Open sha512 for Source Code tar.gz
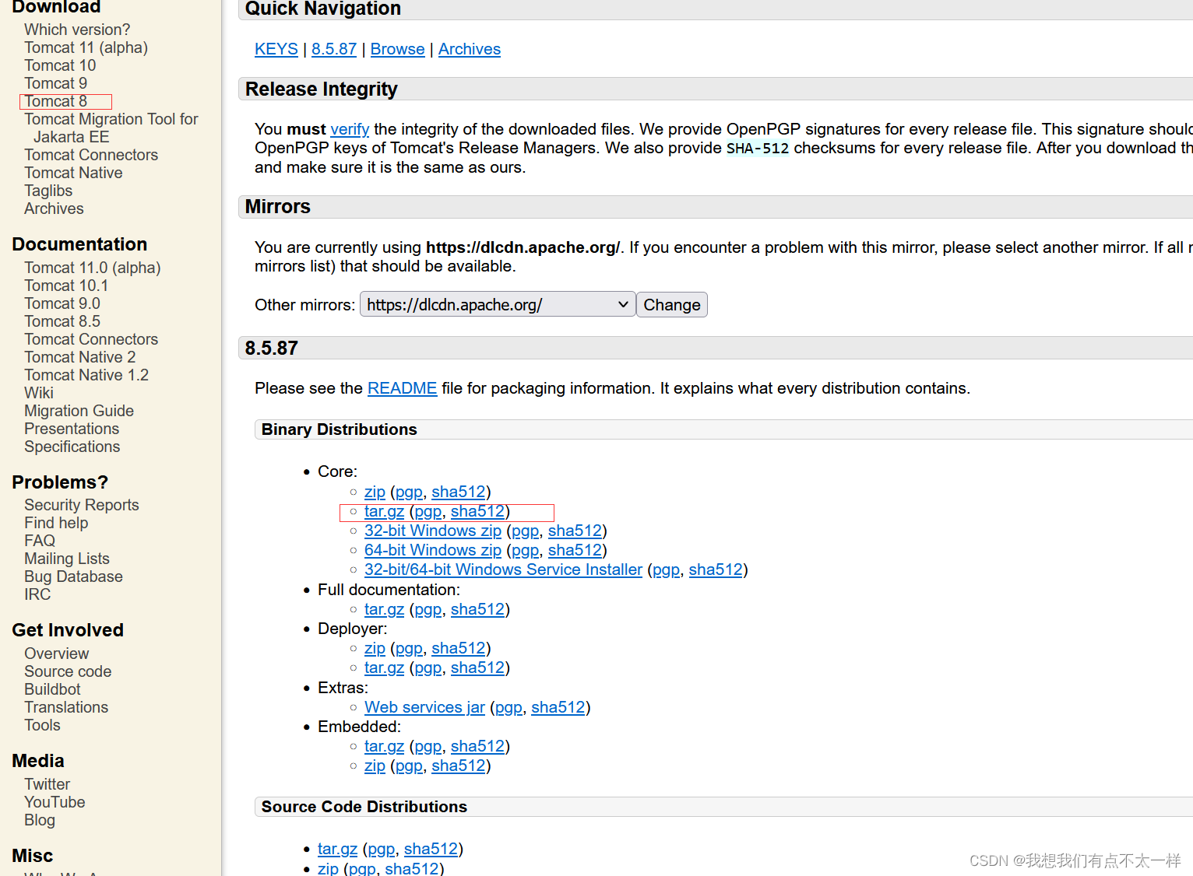Image resolution: width=1193 pixels, height=876 pixels. [x=431, y=849]
